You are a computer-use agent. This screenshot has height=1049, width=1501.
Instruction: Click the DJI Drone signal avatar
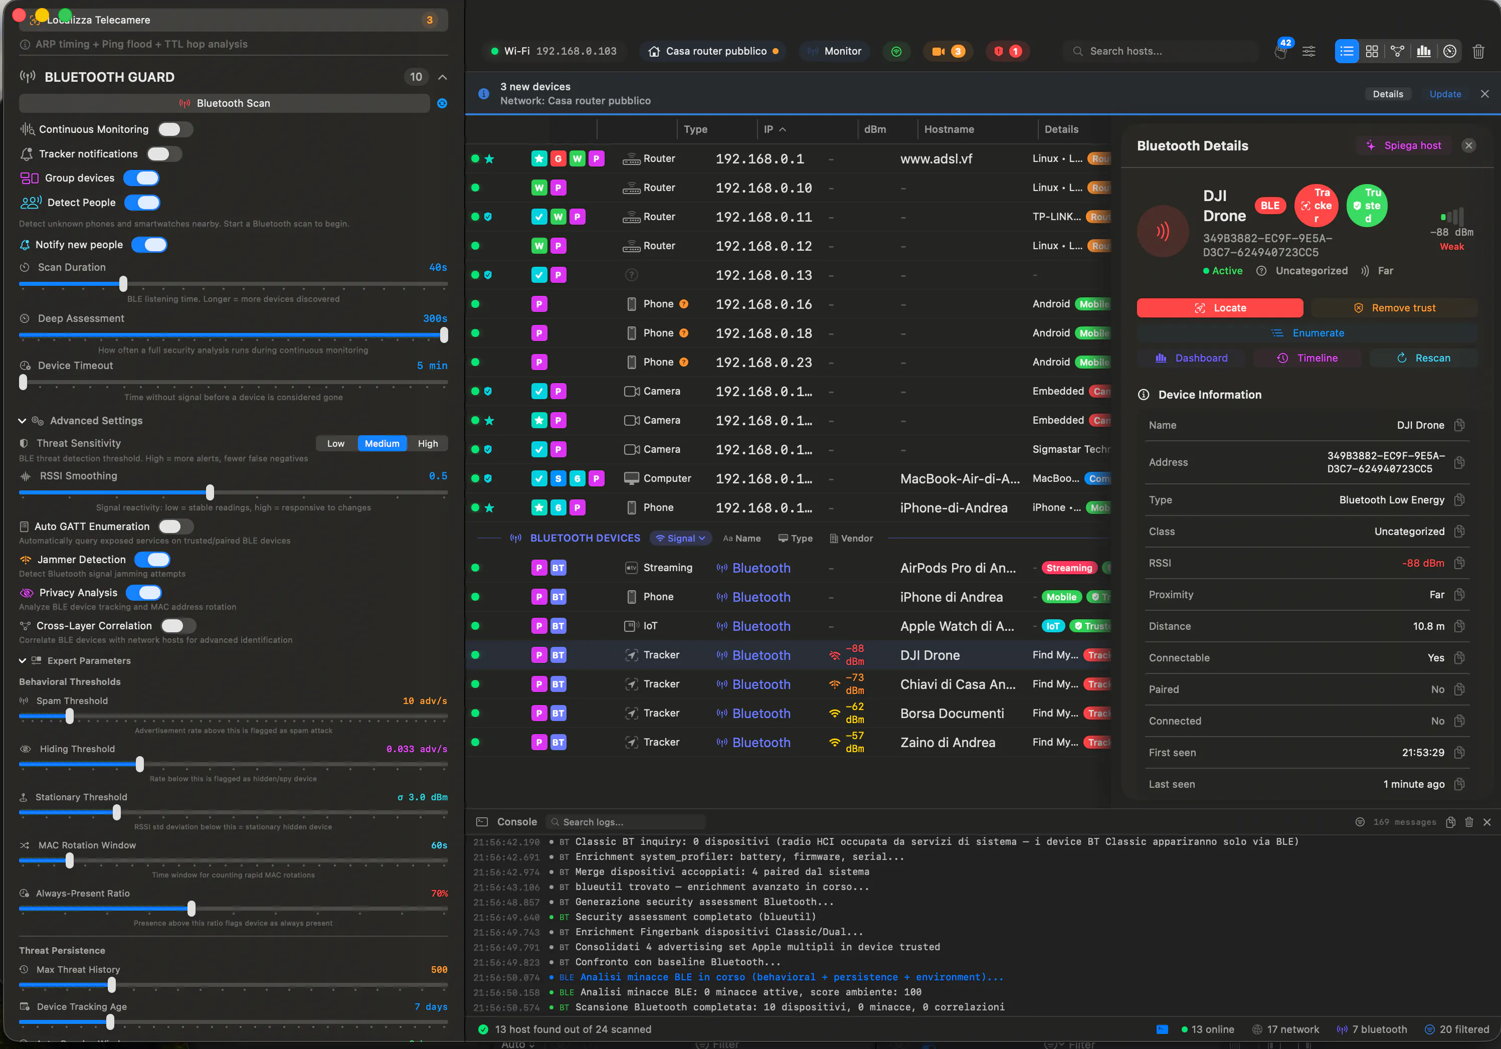click(1163, 231)
